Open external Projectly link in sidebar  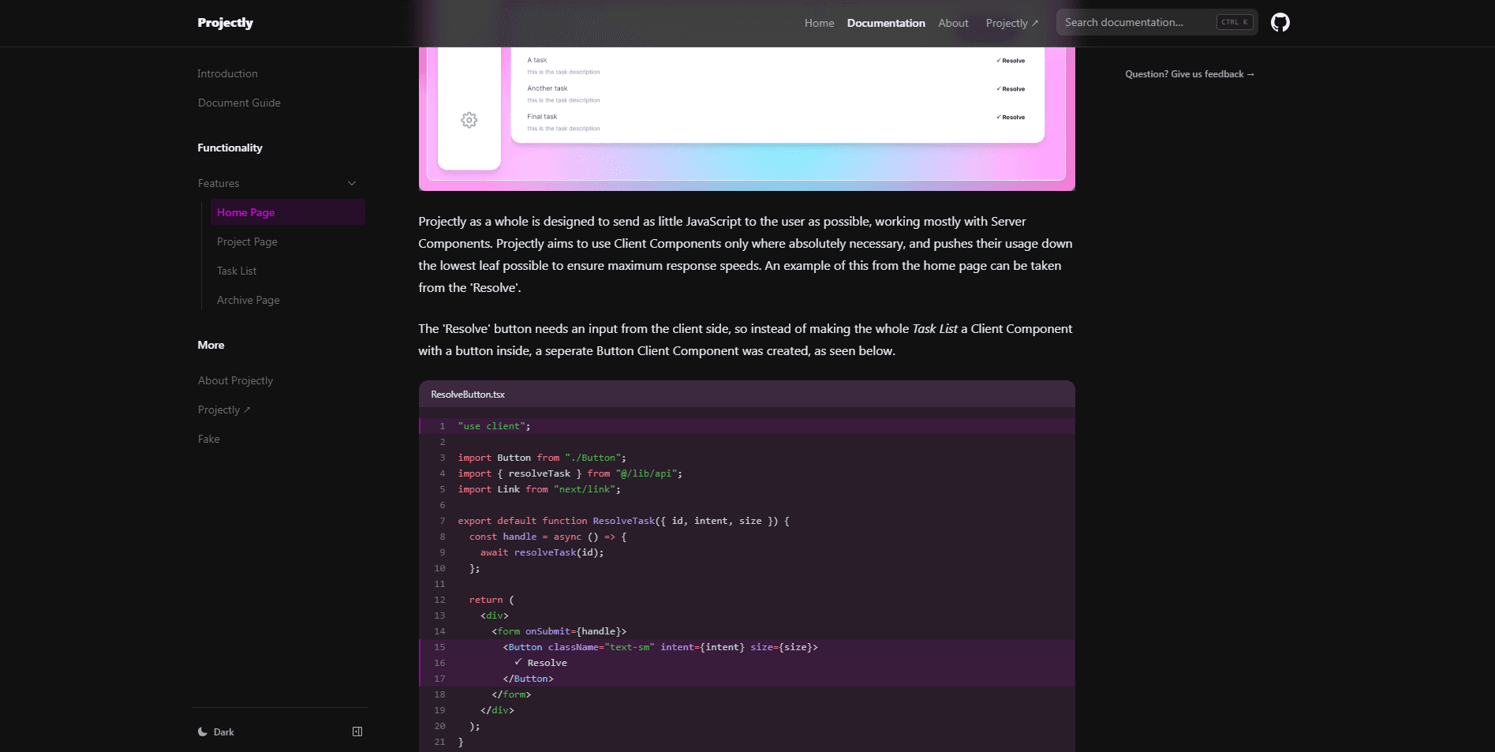(x=224, y=410)
